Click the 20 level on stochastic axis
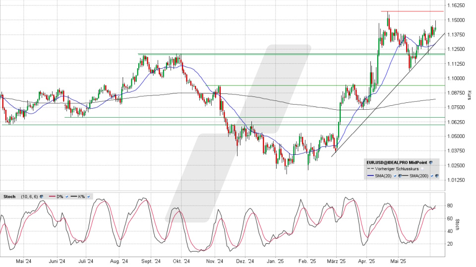 pos(450,244)
